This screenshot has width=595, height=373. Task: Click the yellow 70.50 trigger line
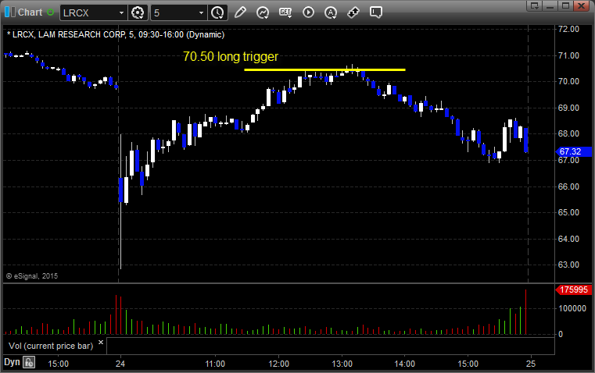(x=324, y=69)
